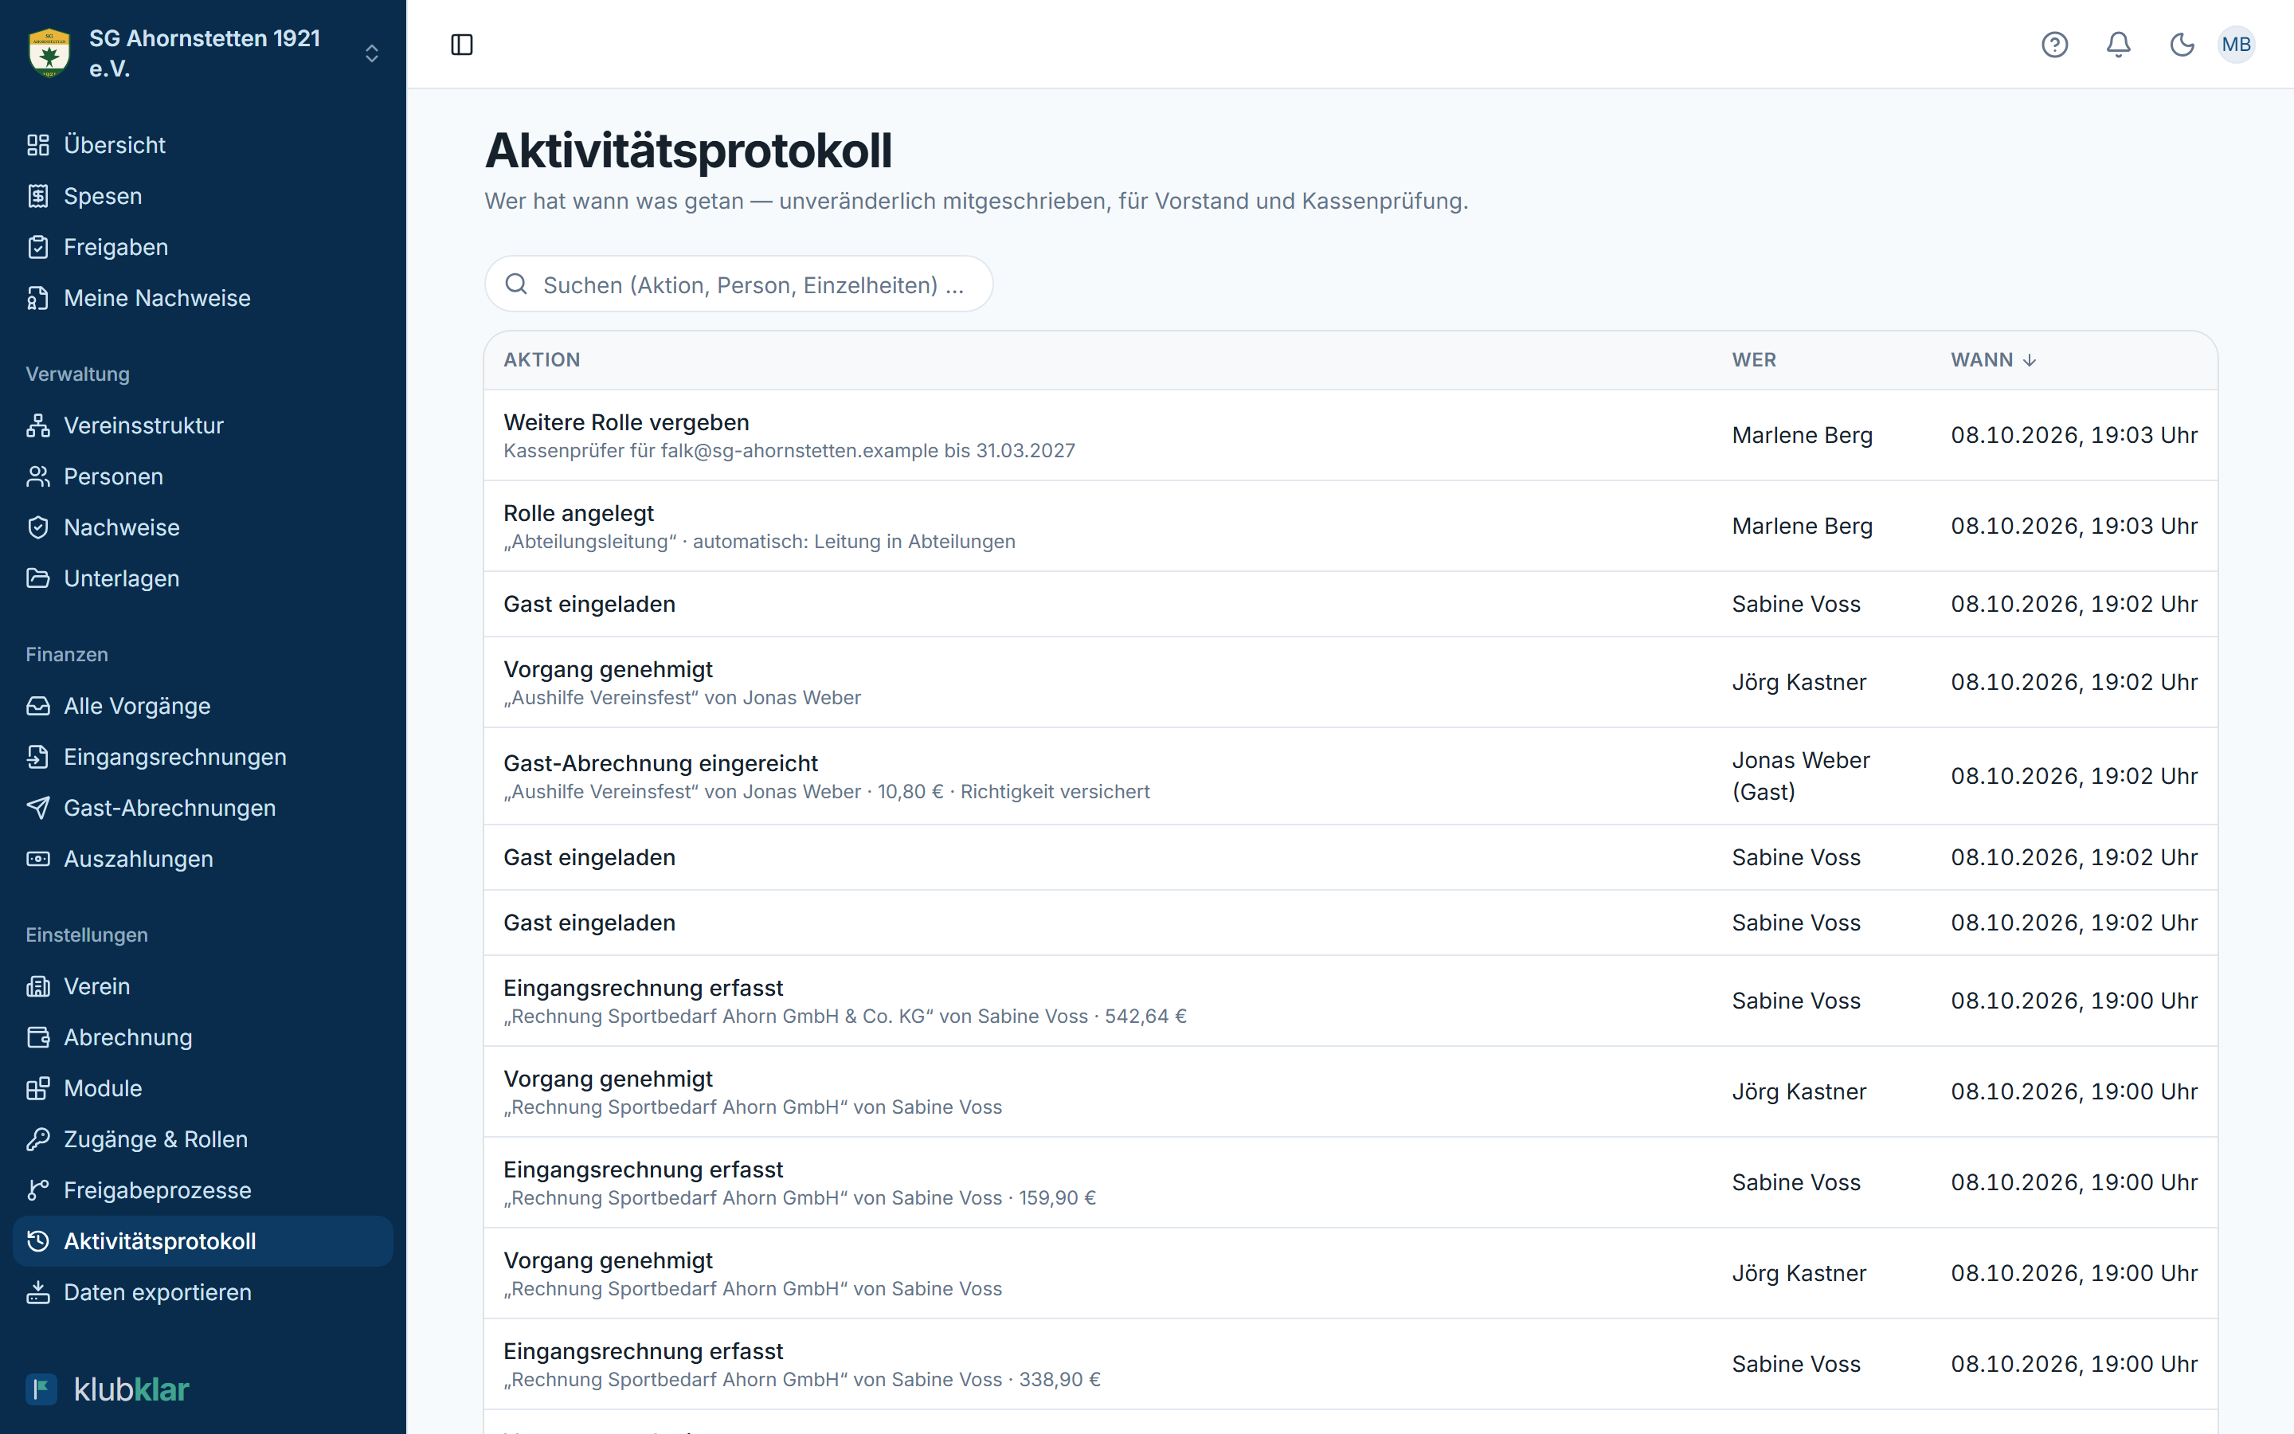Open Übersicht in the sidebar

pos(203,145)
